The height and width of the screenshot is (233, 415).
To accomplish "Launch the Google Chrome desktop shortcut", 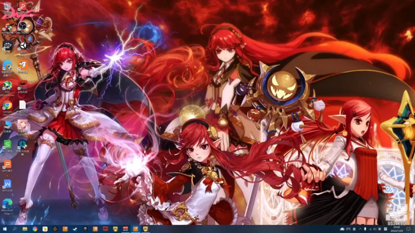I will click(x=7, y=108).
